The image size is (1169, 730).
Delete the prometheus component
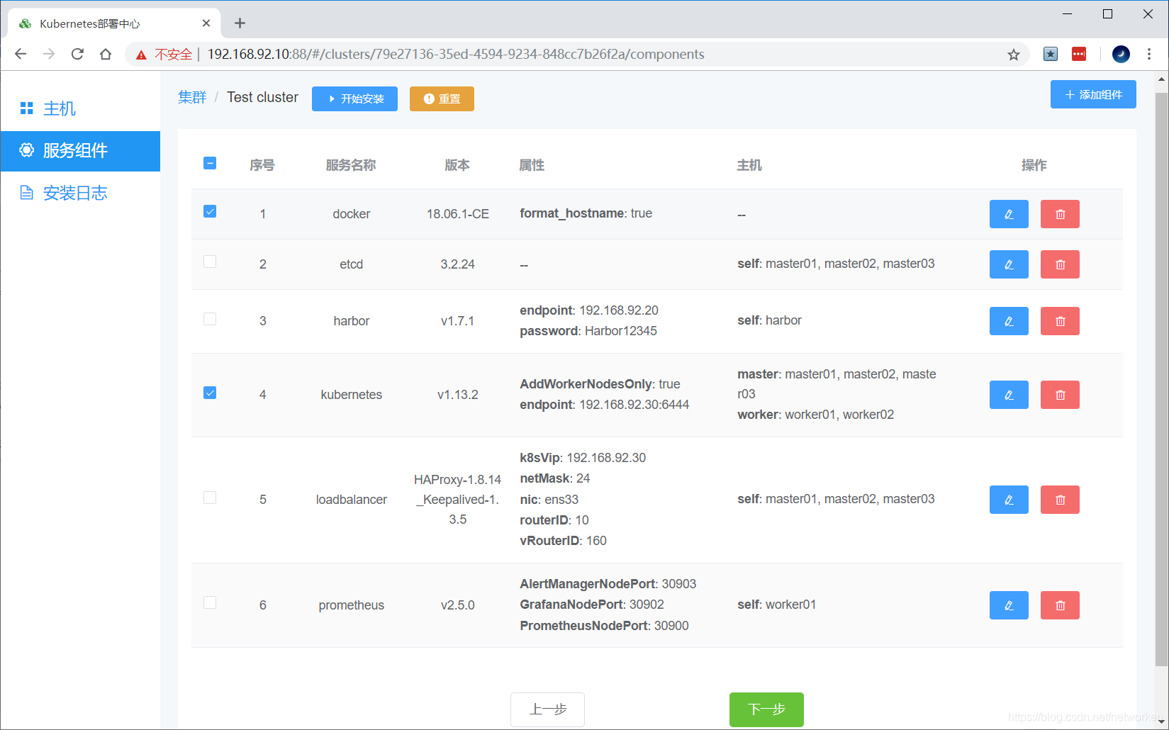1060,605
